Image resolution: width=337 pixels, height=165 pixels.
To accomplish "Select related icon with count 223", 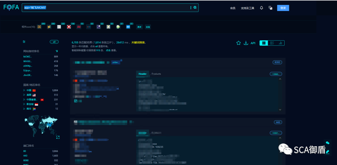I will tap(59, 27).
